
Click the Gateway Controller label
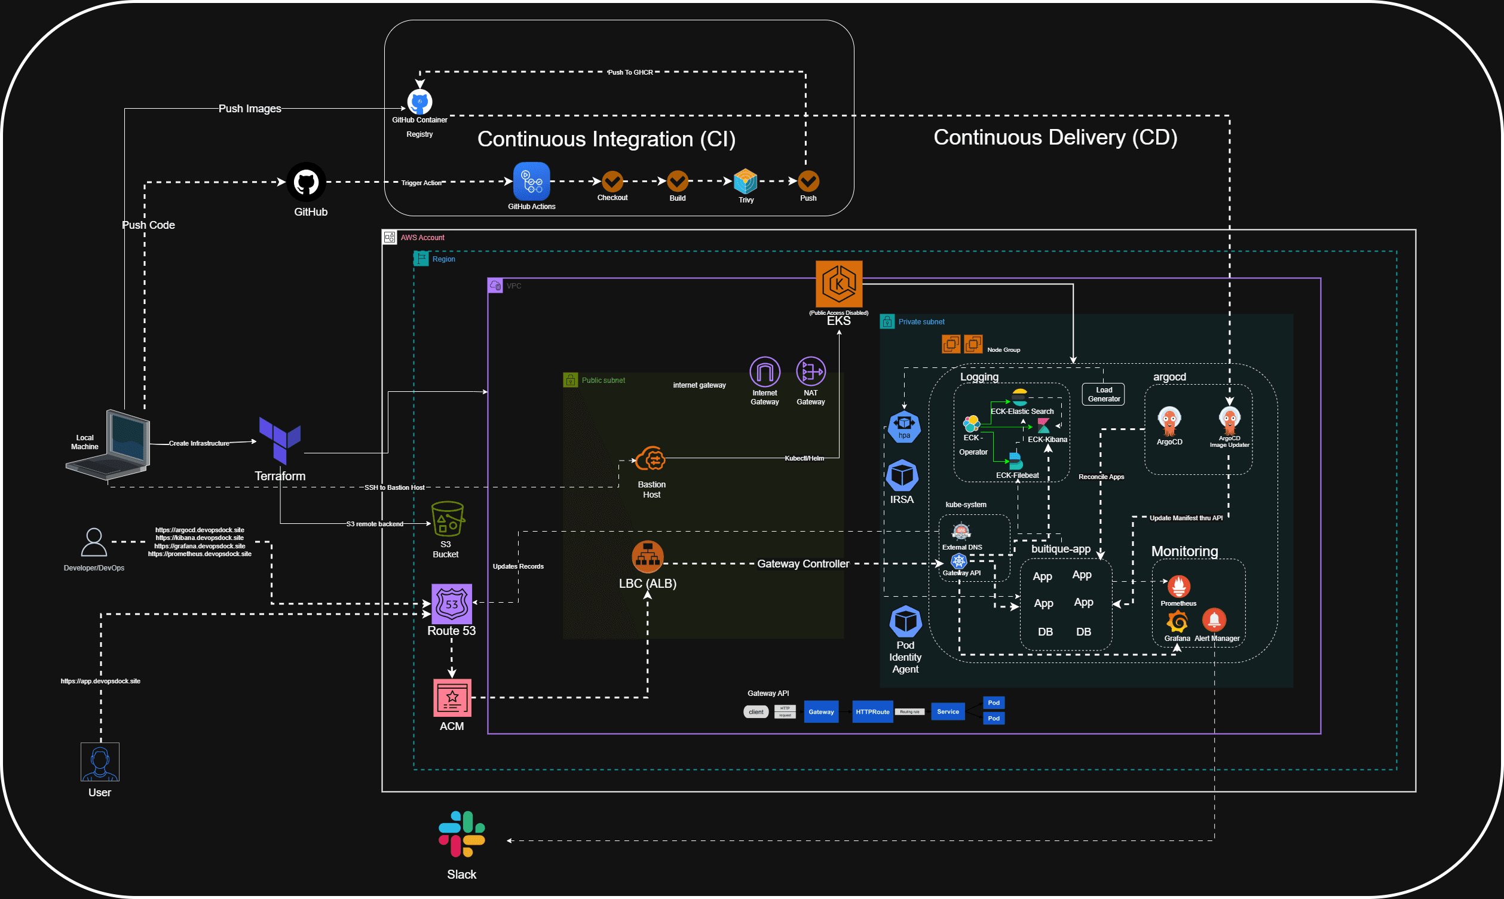(x=803, y=564)
